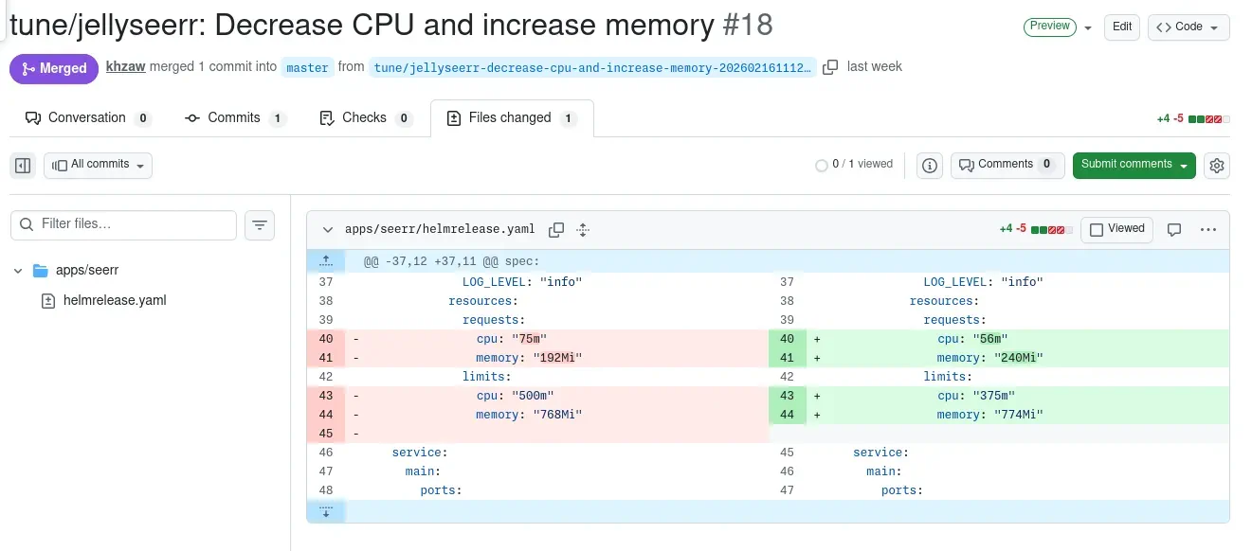Screen dimensions: 1252x551
Task: Switch to the Commits tab
Action: click(232, 117)
